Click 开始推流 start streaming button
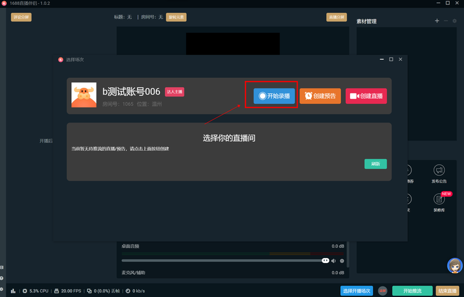The height and width of the screenshot is (297, 464). (413, 291)
